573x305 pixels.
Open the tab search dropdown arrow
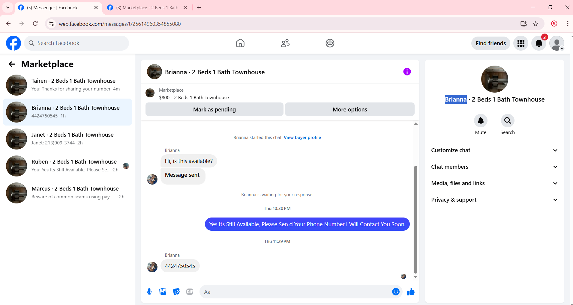click(8, 7)
